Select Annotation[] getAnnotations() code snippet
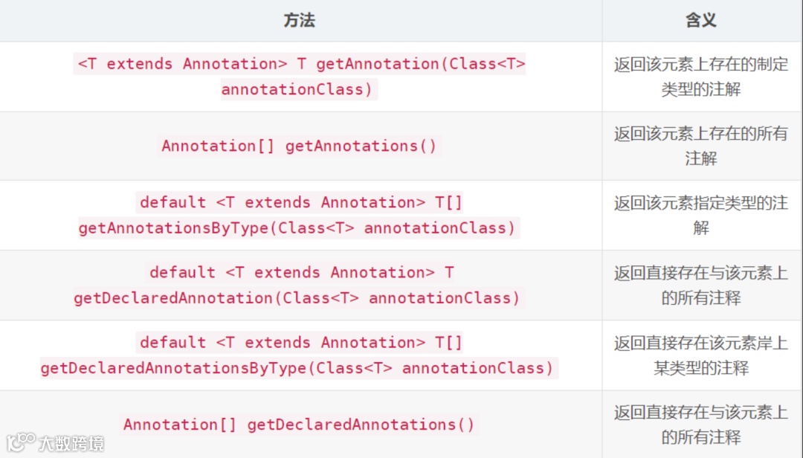 [300, 146]
